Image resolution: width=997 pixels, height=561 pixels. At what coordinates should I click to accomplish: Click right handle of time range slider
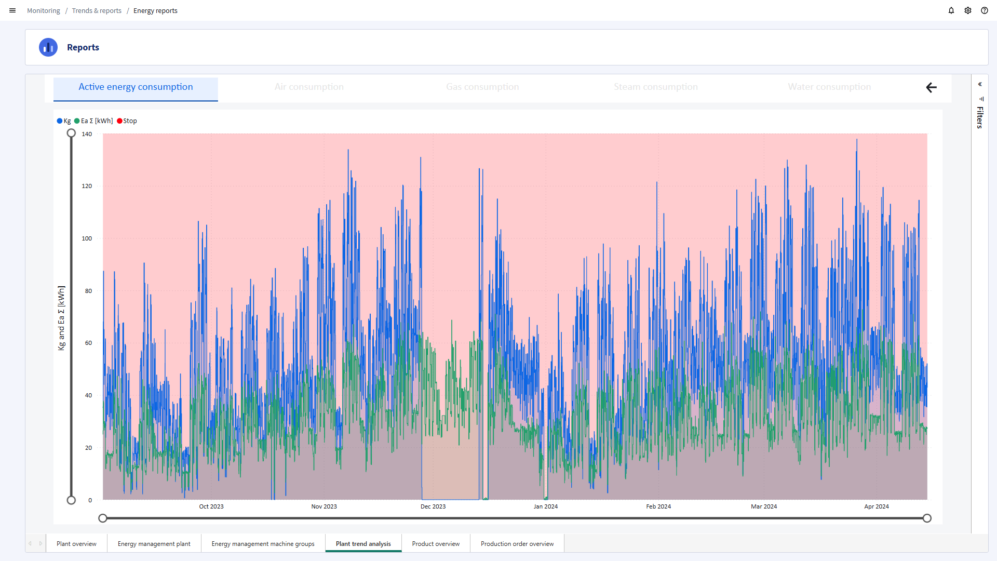[927, 518]
